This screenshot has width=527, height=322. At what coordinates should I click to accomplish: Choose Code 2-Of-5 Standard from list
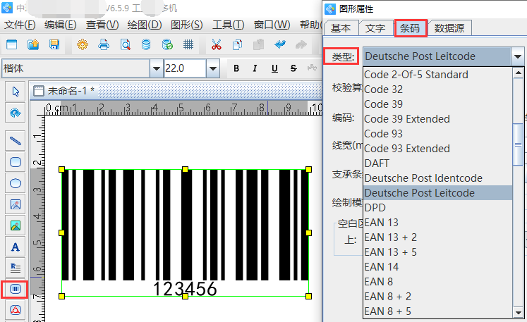click(x=437, y=75)
